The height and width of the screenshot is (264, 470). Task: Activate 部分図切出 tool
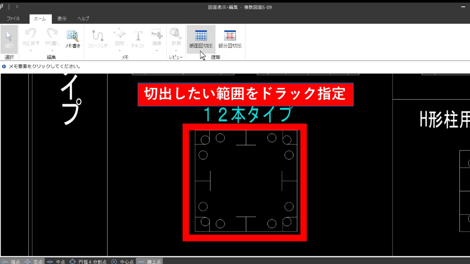tap(230, 39)
